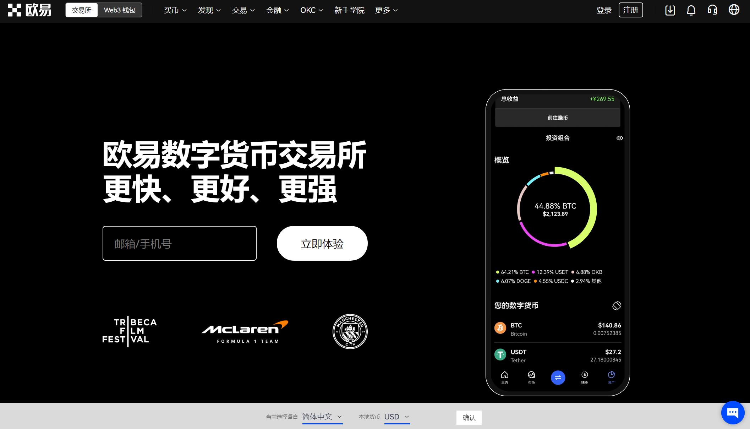Click the 注册 register button
The height and width of the screenshot is (429, 750).
tap(631, 10)
